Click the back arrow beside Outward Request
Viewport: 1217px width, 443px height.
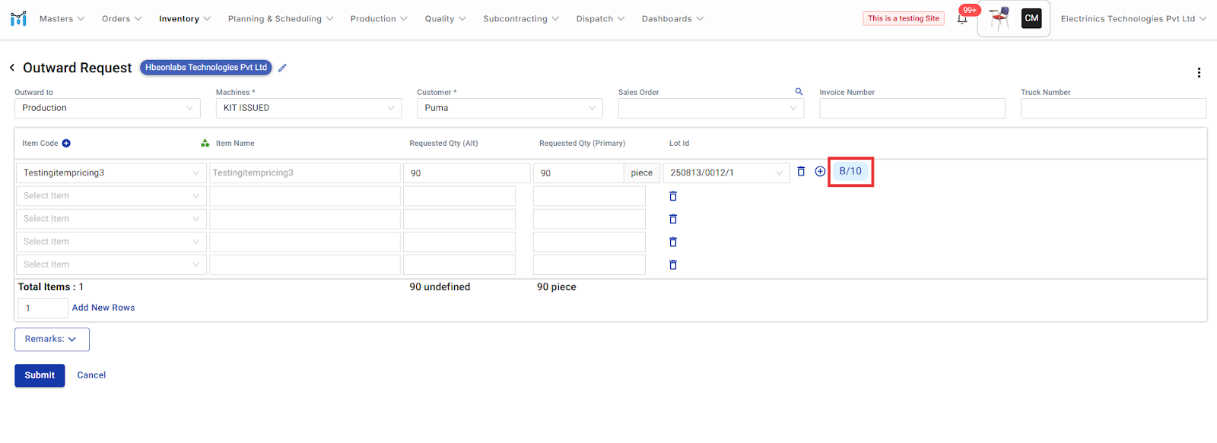coord(12,68)
